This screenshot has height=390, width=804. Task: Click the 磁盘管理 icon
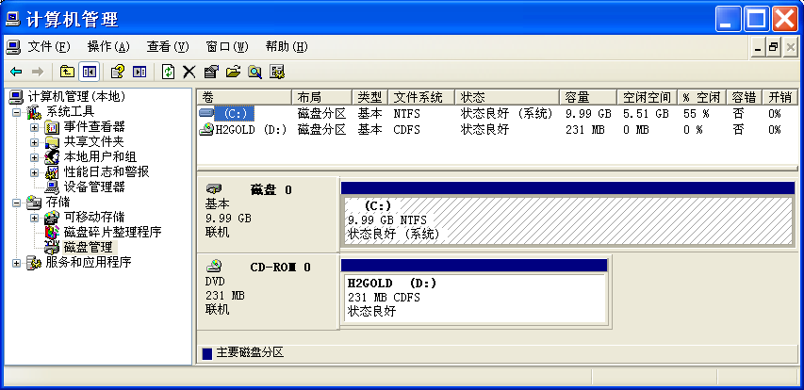pos(52,247)
